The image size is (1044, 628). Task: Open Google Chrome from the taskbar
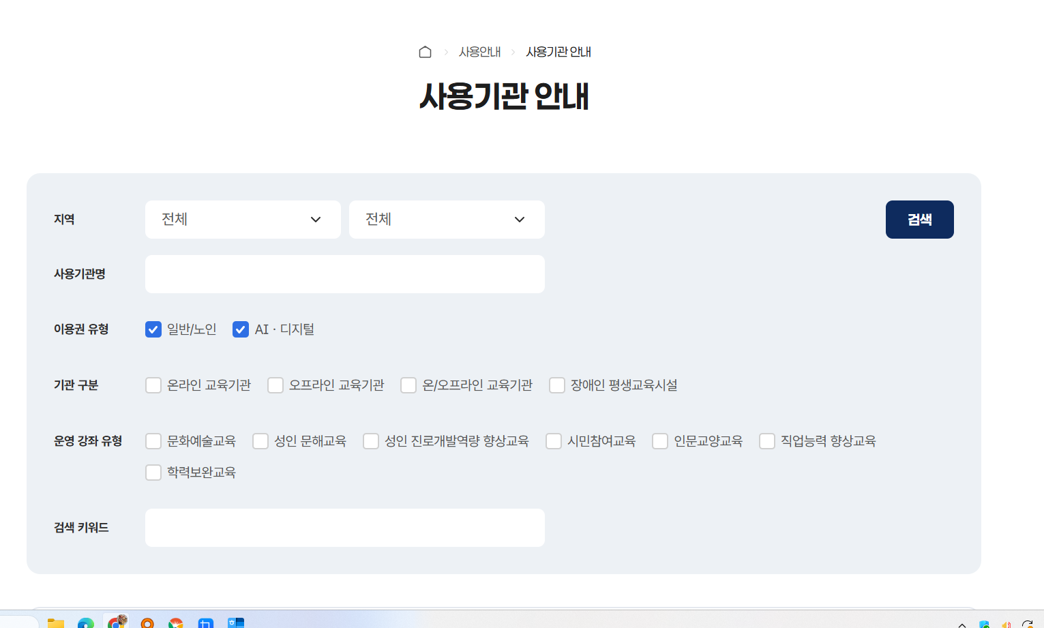pos(116,623)
